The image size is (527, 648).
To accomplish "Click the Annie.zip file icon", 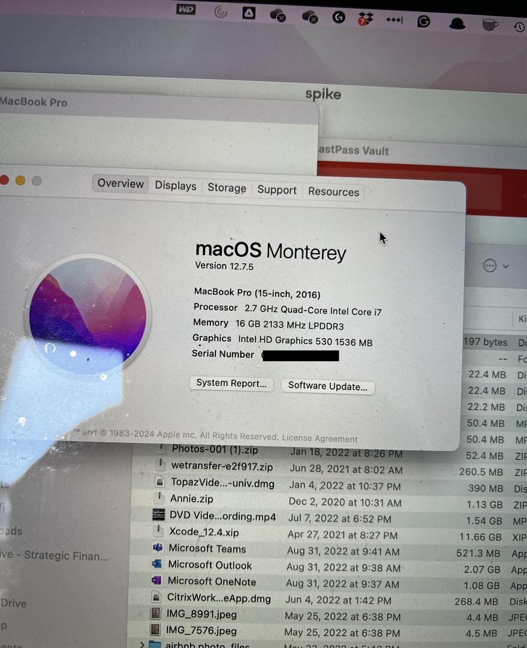I will [x=159, y=497].
